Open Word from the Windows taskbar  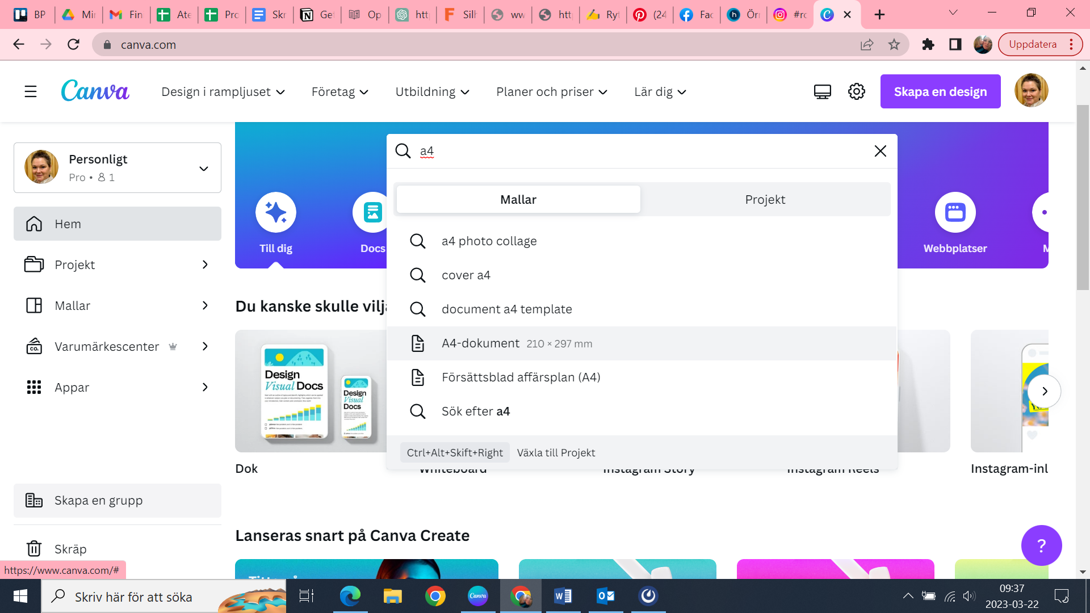(x=563, y=596)
